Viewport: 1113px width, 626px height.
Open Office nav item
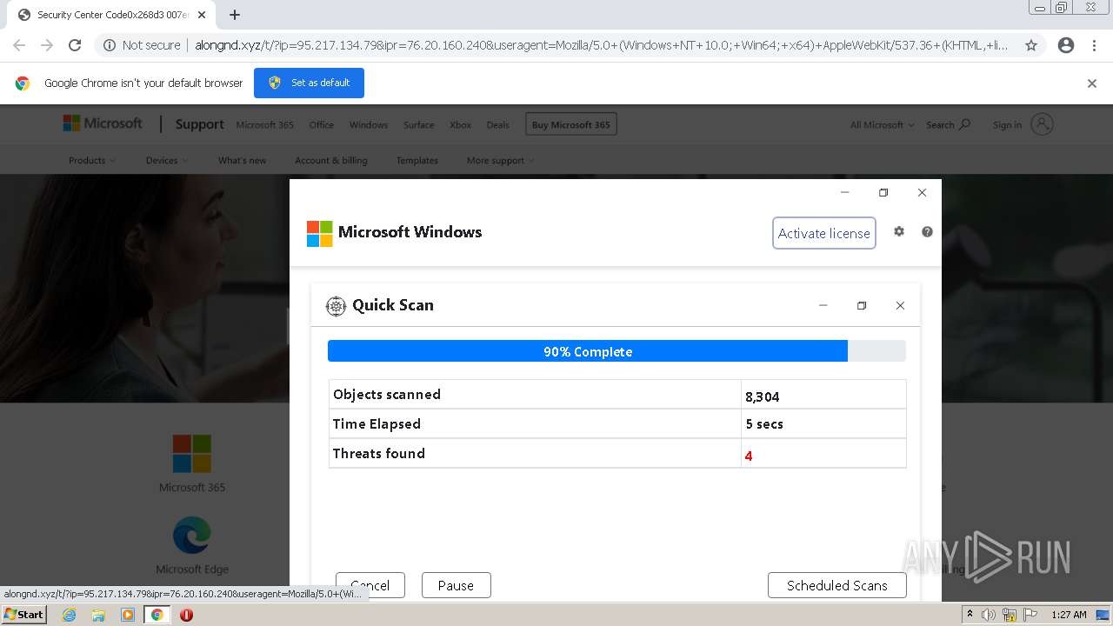click(321, 125)
